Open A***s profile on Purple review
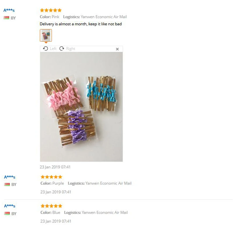Viewport: 233px width, 233px height. [x=10, y=177]
